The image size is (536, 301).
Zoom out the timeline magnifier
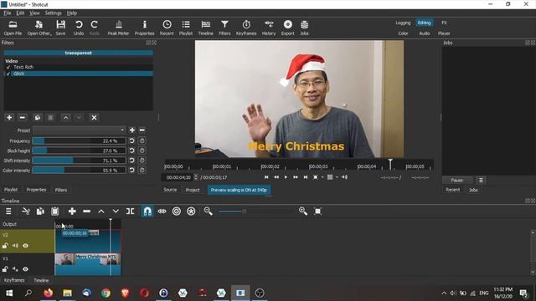(209, 212)
